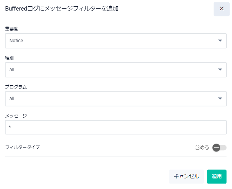Click the asterisk text in メッセージ field
Viewport: 232px width, 189px height.
tap(10, 127)
